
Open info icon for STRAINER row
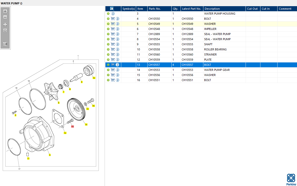[x=117, y=54]
